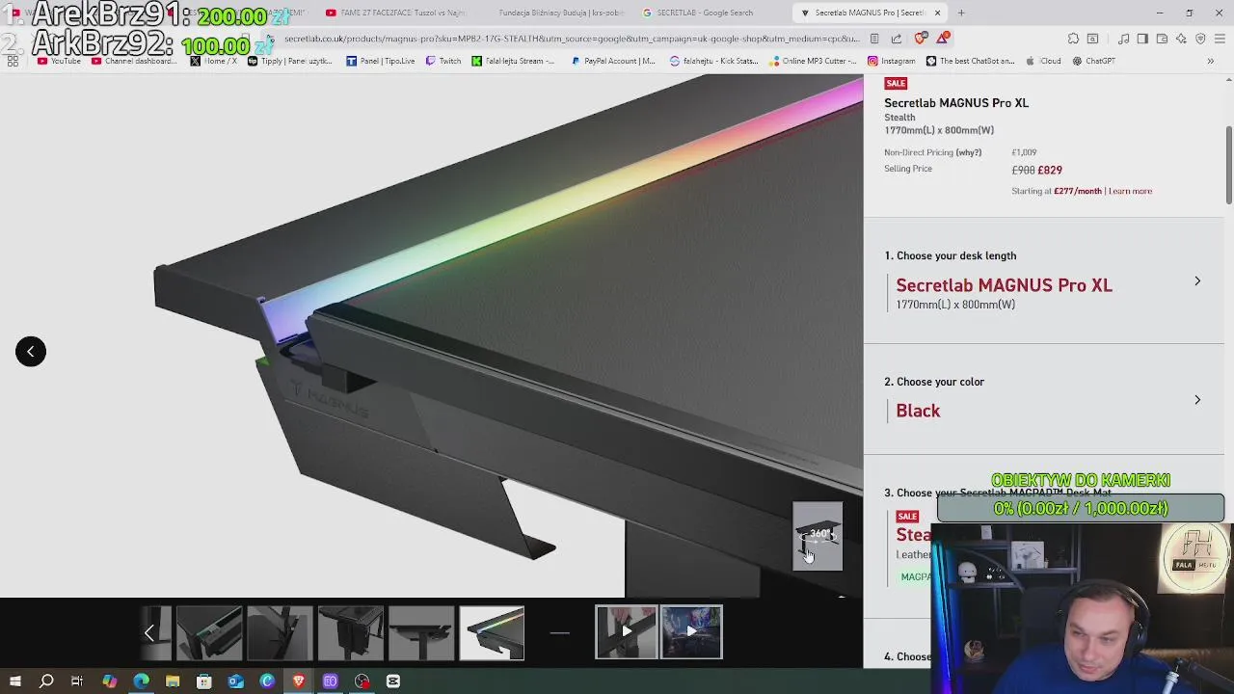This screenshot has width=1234, height=694.
Task: Open Brave Shields icon in address bar
Action: (x=920, y=39)
